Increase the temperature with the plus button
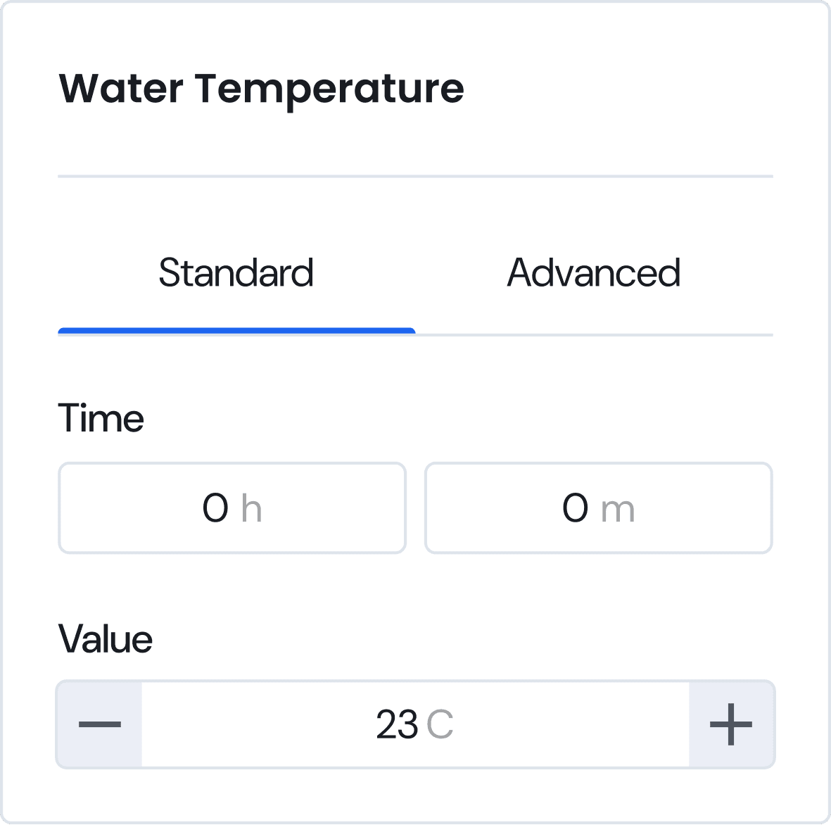 point(731,724)
